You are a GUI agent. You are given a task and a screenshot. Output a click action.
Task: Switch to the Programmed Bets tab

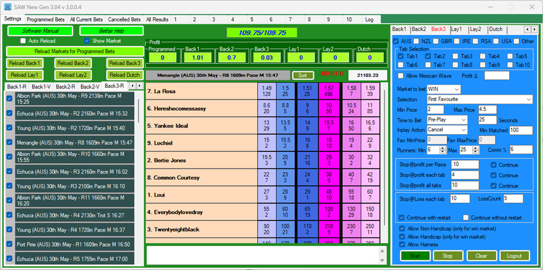pyautogui.click(x=45, y=19)
